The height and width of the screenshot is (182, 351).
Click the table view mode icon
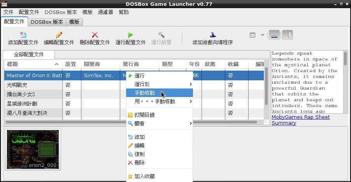click(x=253, y=35)
